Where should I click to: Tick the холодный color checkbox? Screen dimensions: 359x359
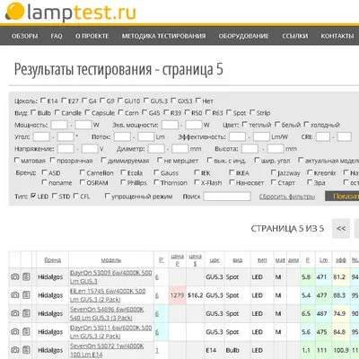pos(306,124)
